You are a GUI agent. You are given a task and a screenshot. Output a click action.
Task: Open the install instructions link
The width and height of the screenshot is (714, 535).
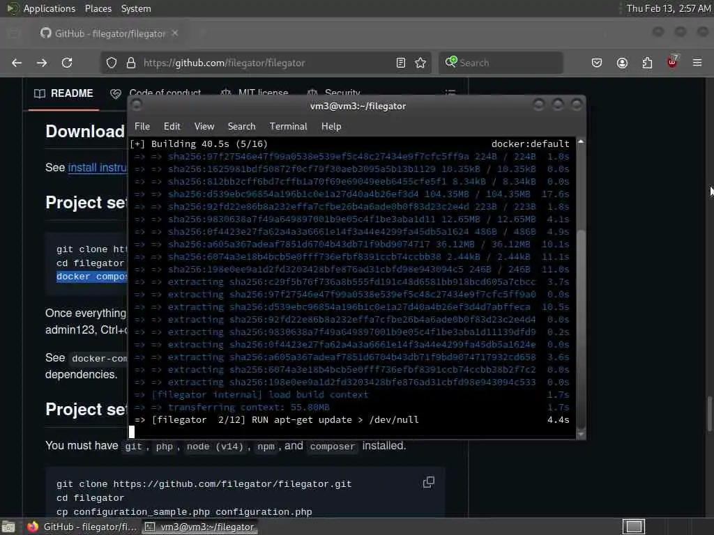point(98,167)
